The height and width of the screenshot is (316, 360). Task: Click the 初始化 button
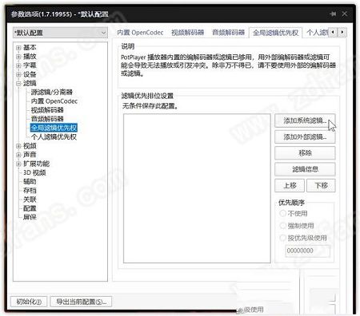tap(29, 302)
